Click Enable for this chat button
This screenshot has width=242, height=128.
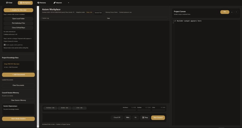coord(18,10)
